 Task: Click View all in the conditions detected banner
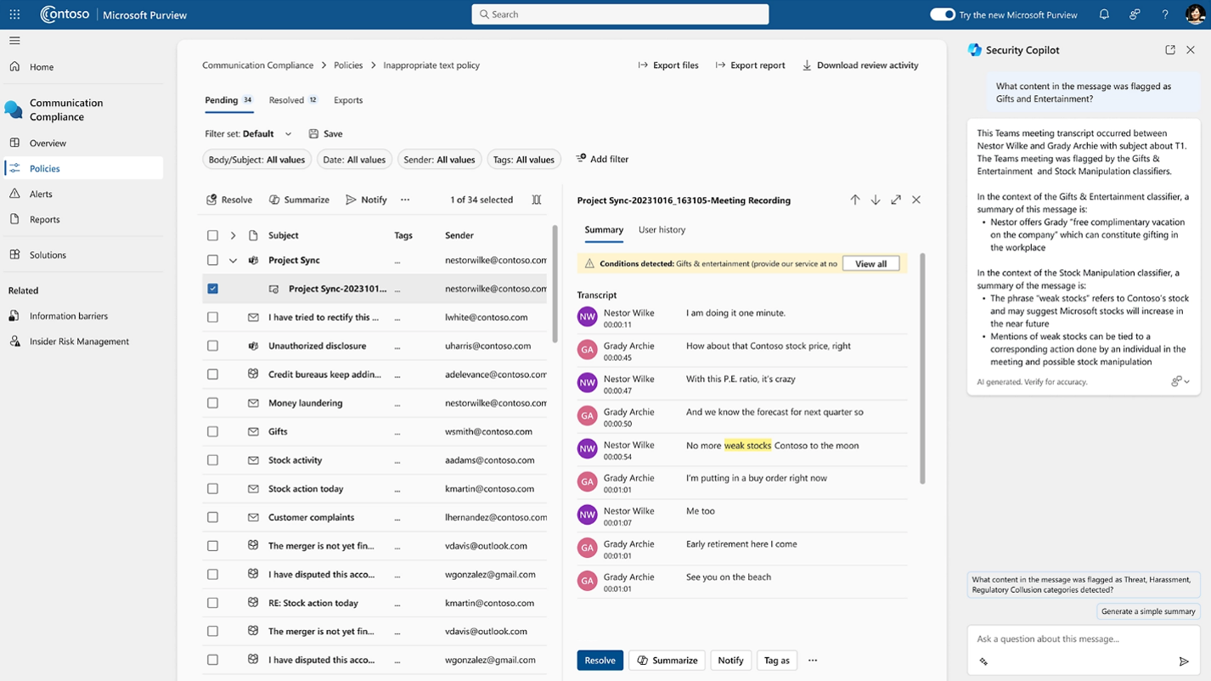(870, 263)
